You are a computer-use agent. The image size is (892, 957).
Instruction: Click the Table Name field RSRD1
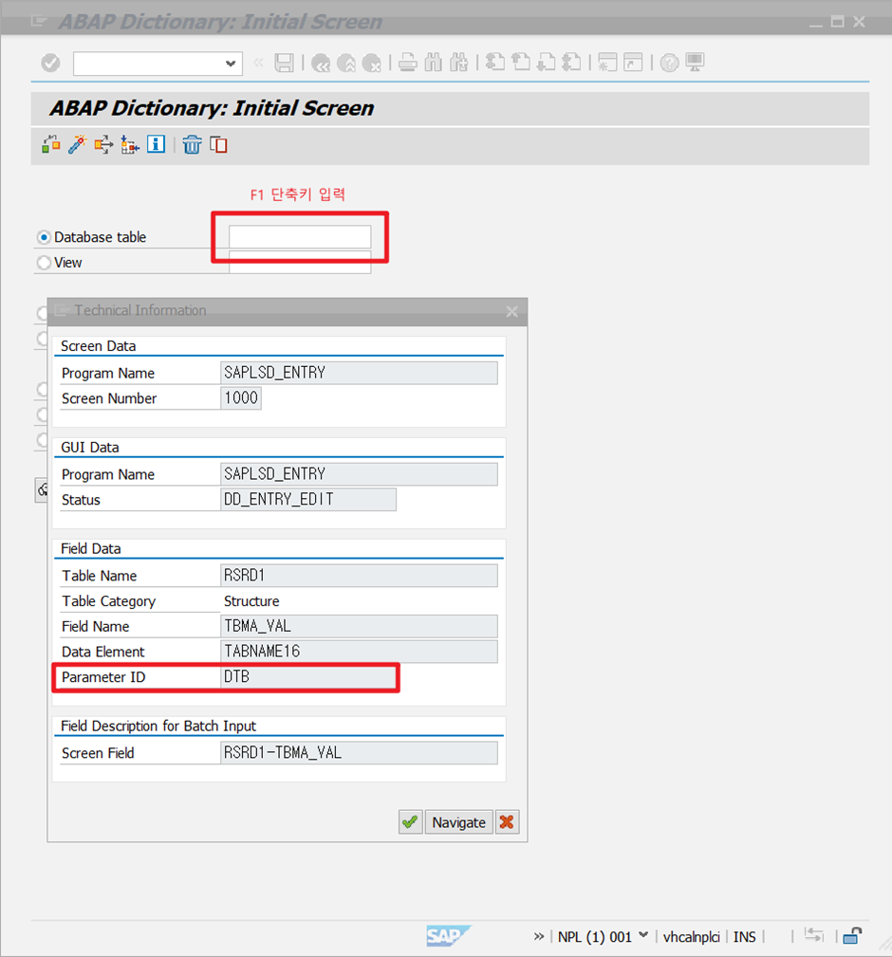(359, 576)
